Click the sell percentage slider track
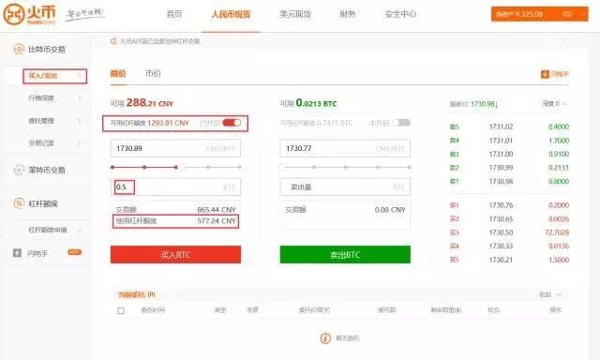600x360 pixels. click(x=345, y=167)
